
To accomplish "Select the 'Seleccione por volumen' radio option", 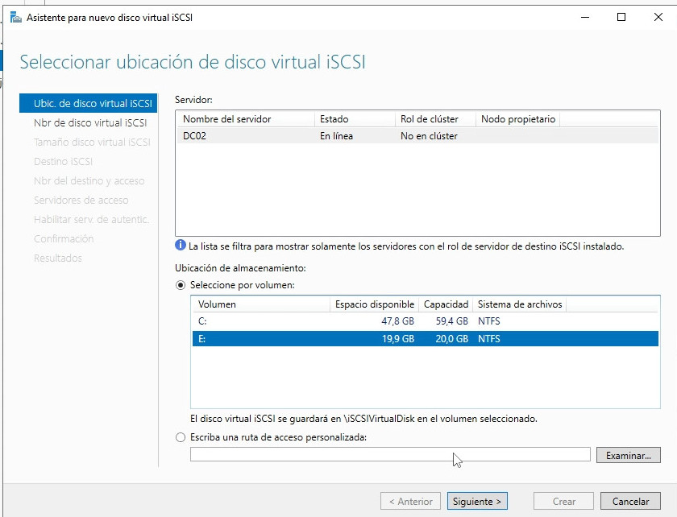I will 181,285.
